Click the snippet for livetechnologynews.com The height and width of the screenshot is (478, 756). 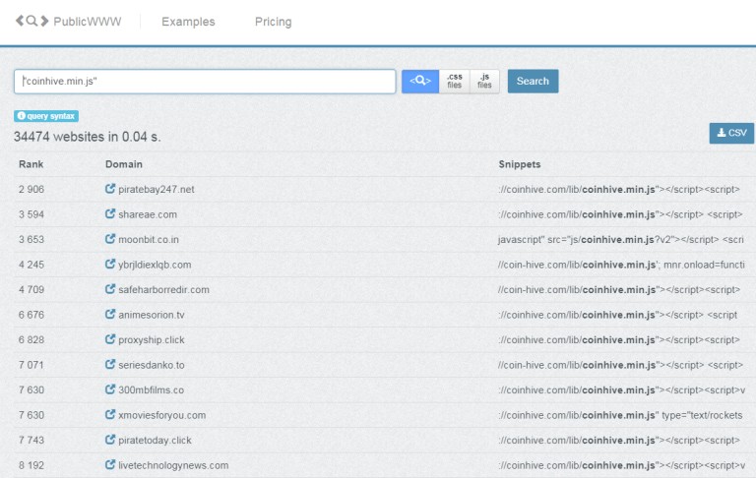(622, 465)
